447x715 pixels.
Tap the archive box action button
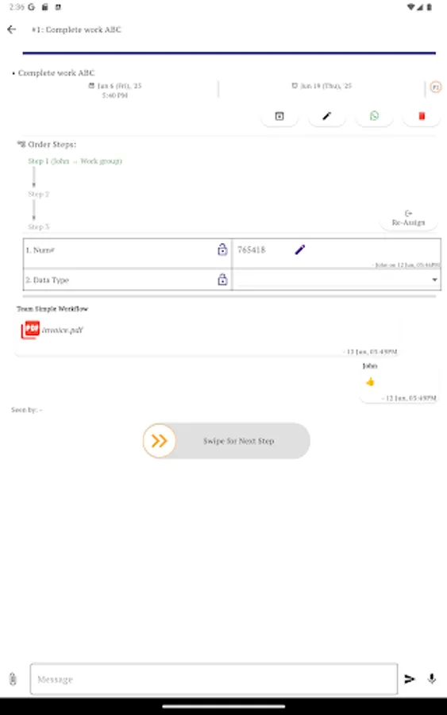(x=279, y=116)
